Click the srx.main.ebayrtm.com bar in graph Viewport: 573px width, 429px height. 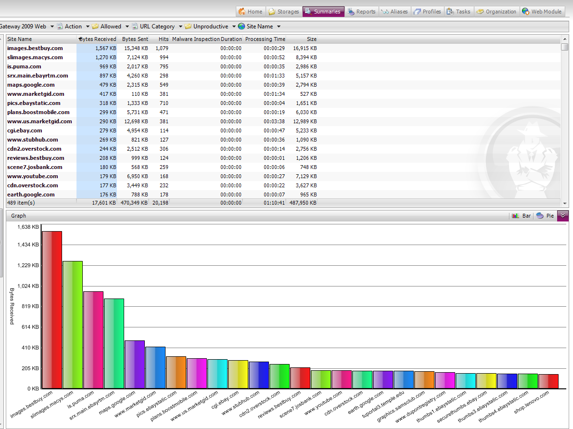click(x=114, y=343)
